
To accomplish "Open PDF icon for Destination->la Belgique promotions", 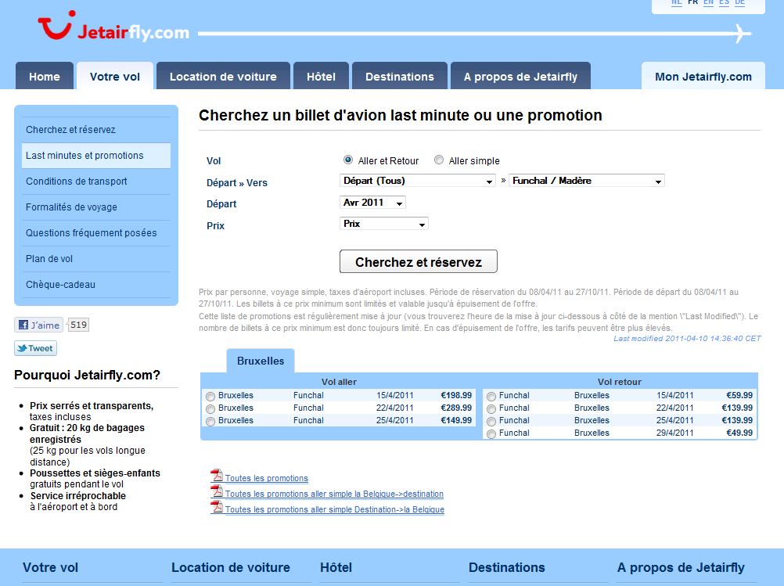I will pyautogui.click(x=217, y=507).
